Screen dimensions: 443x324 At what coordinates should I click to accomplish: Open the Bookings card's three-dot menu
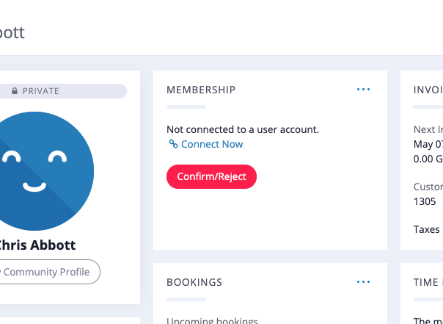click(363, 281)
